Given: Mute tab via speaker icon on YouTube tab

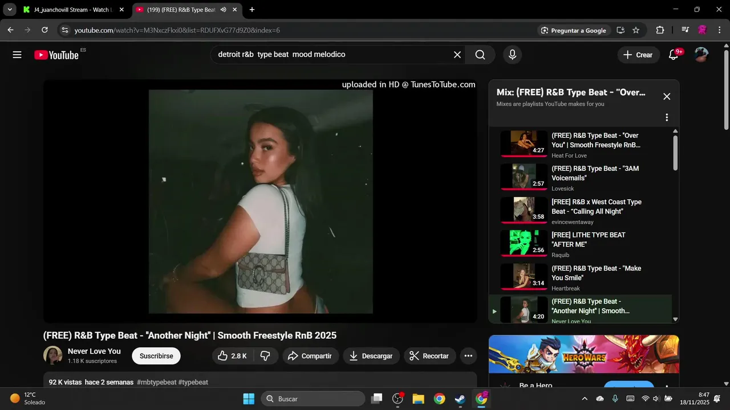Looking at the screenshot, I should pos(223,10).
